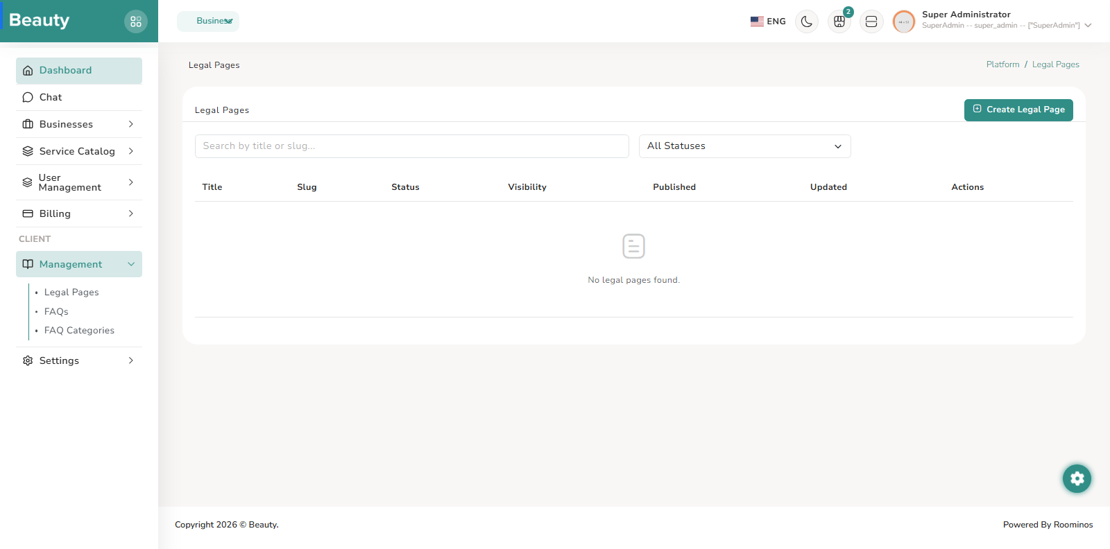Open the Super Administrator profile dropdown arrow
This screenshot has width=1110, height=549.
[1088, 26]
